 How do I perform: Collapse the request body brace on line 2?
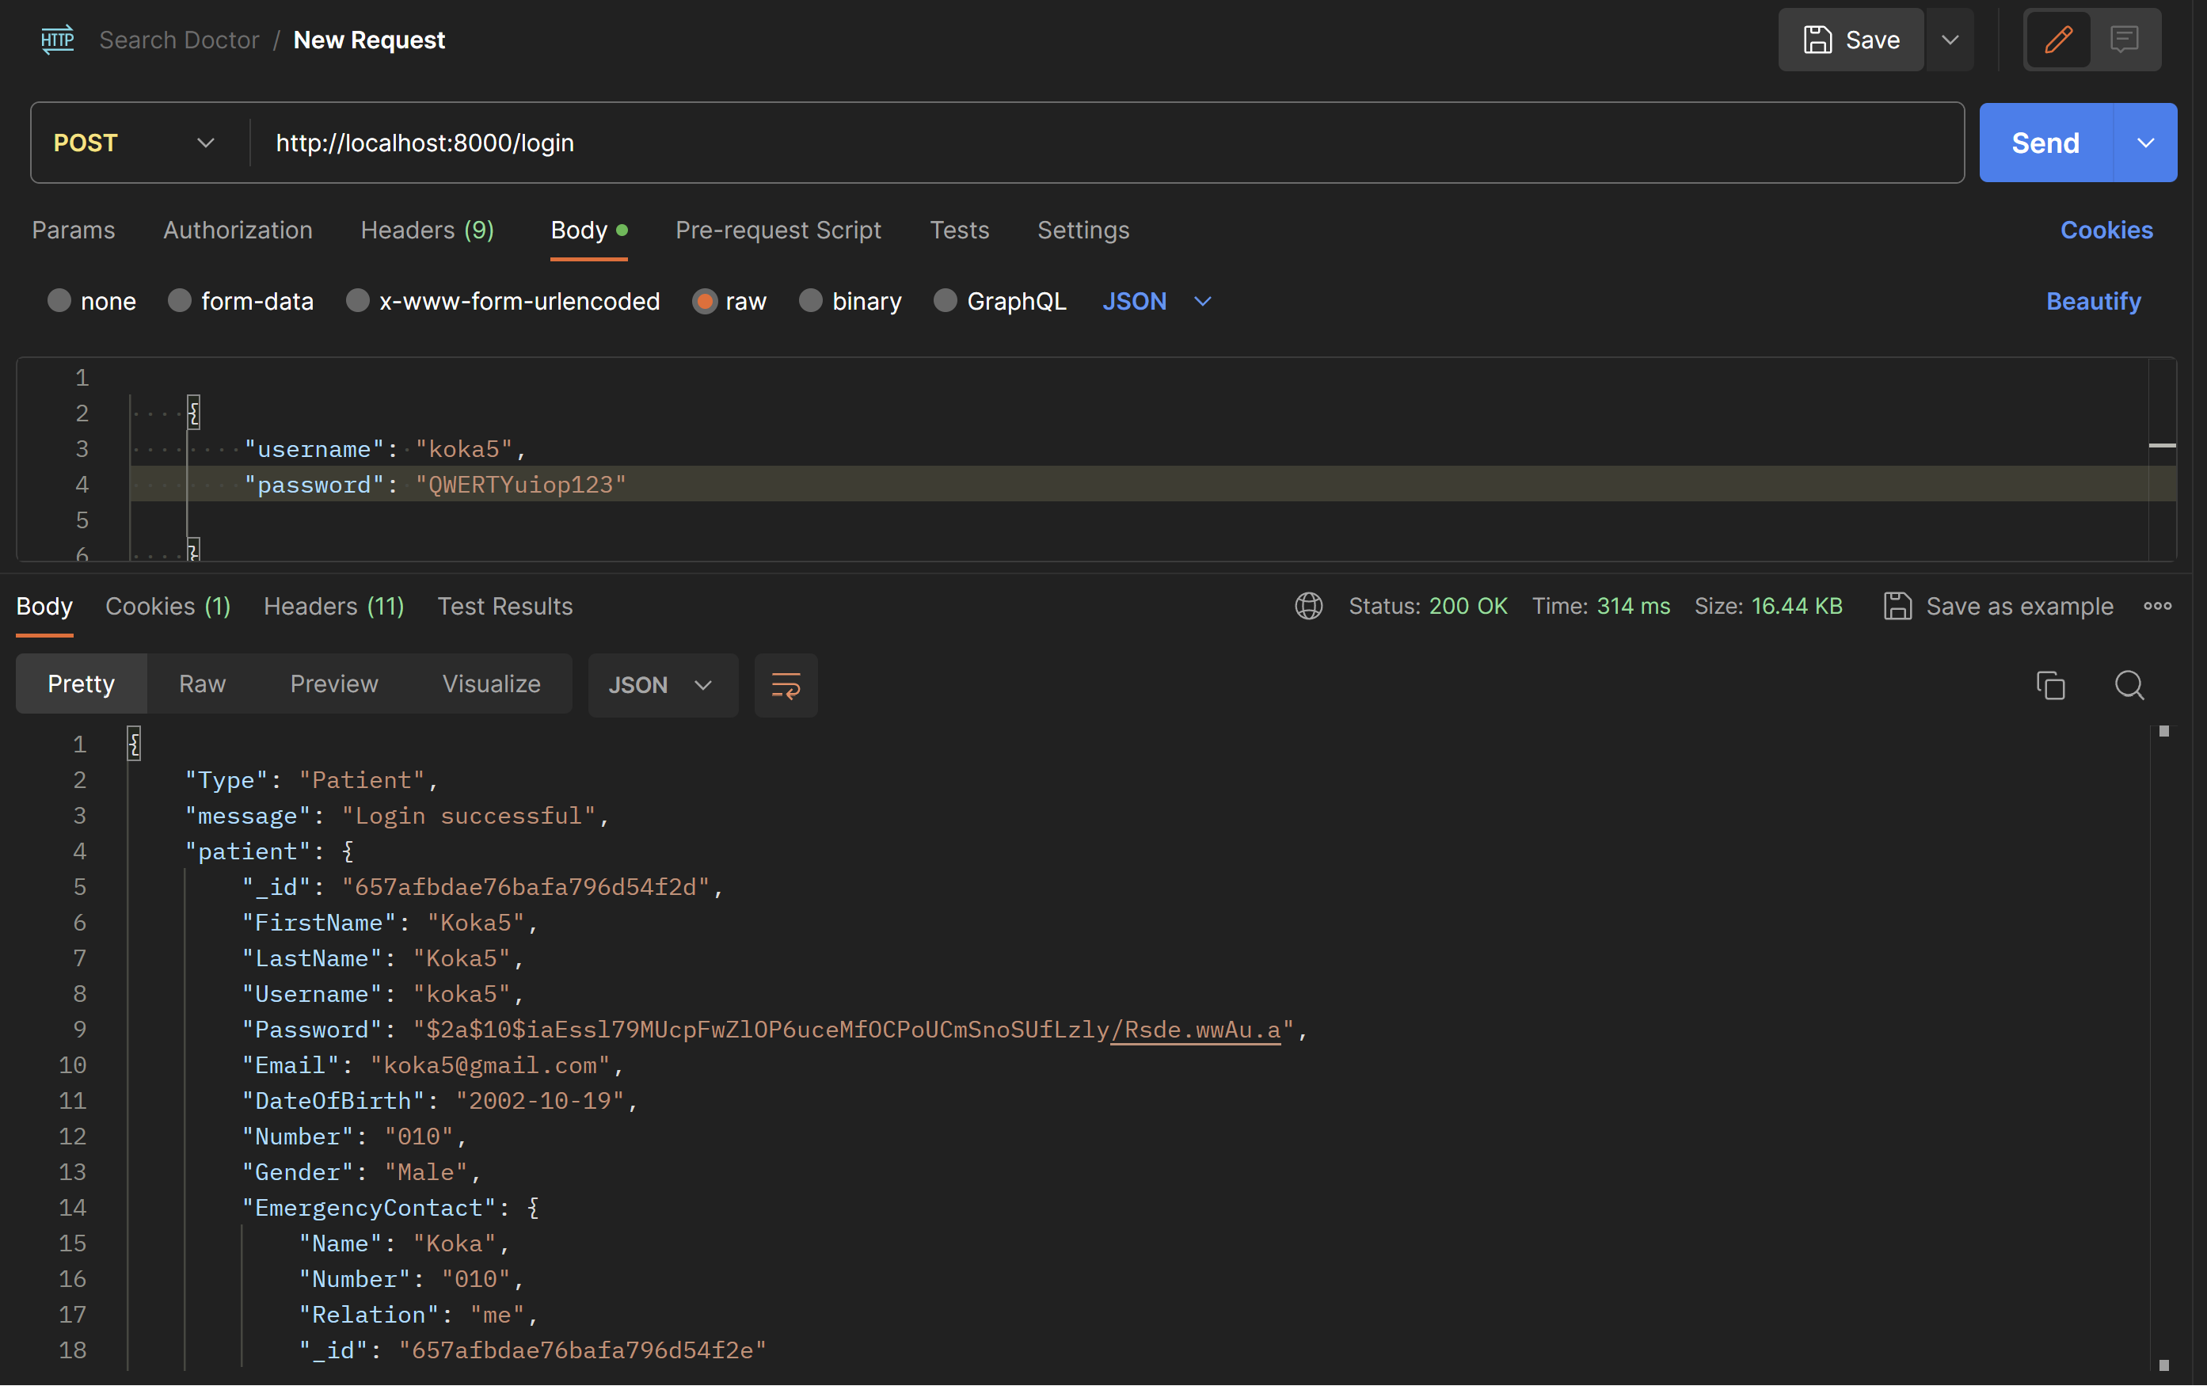point(193,413)
